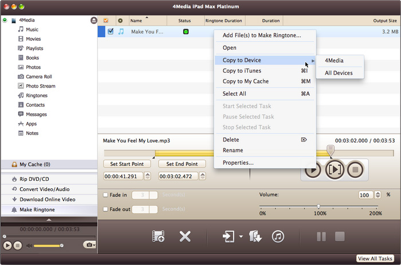This screenshot has height=265, width=401.
Task: Click the Set Start Point button
Action: (x=127, y=164)
